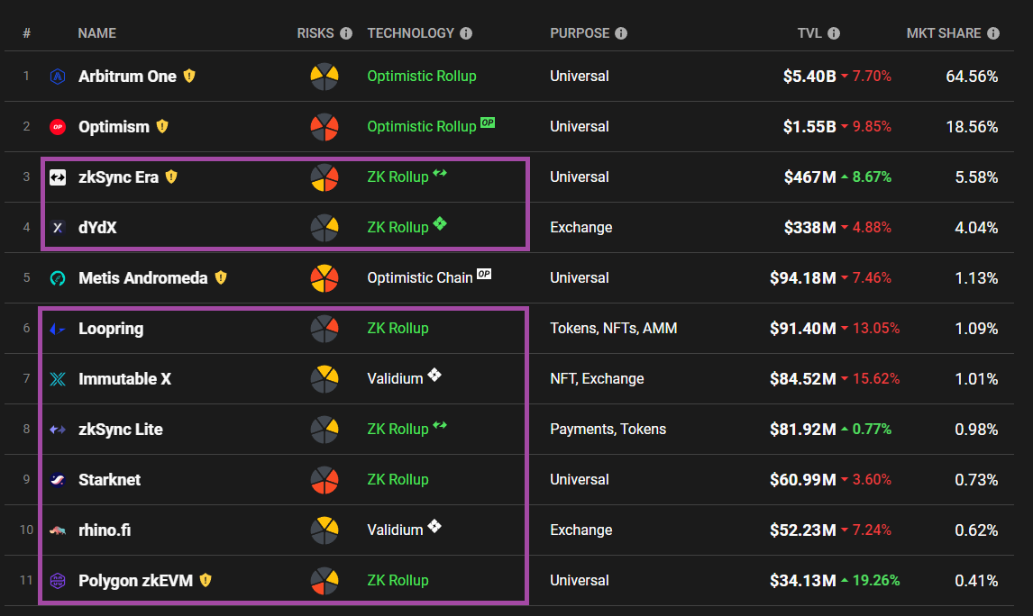This screenshot has width=1033, height=616.
Task: Open the zkSync Era project link
Action: point(119,177)
